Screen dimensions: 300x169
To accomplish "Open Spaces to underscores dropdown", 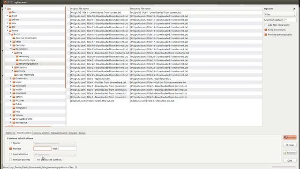I will click(55, 143).
